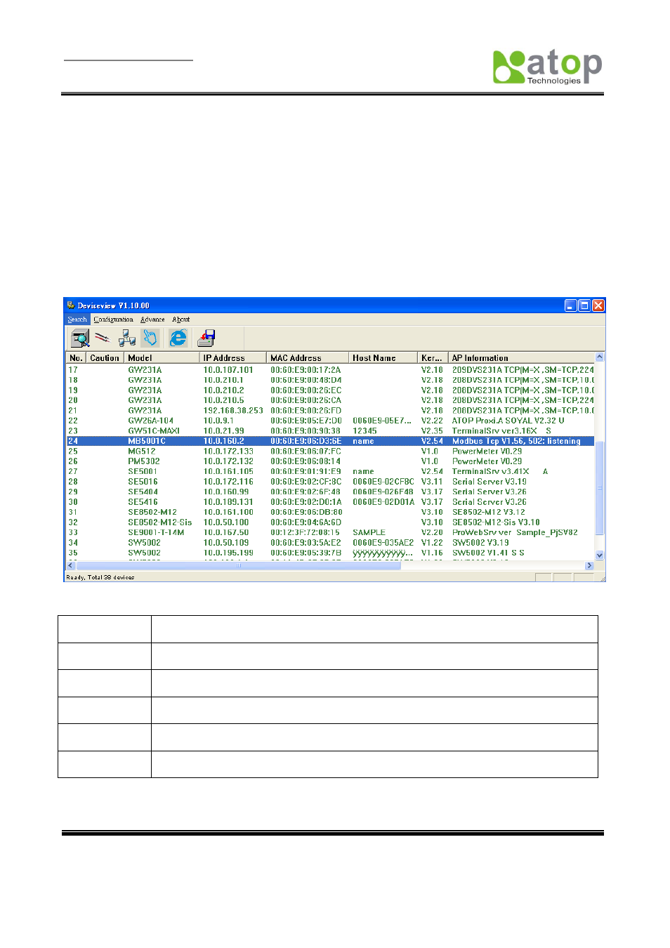Click host name 12345
The height and width of the screenshot is (948, 670).
[364, 431]
